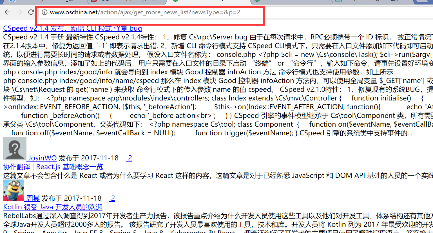This screenshot has height=233, width=433.
Task: Click the browser Back arrow button
Action: [x=7, y=12]
